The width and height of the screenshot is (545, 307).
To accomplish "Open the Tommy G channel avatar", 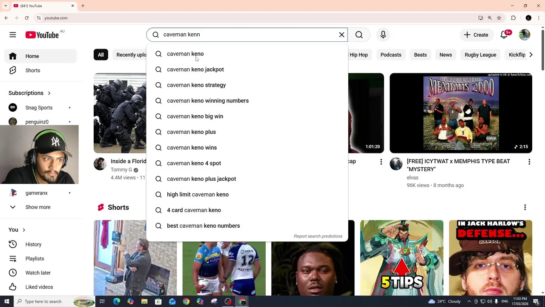I will [x=100, y=164].
